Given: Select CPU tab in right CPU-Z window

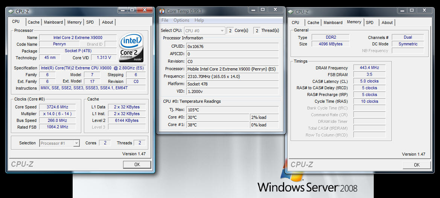Looking at the screenshot, I should tap(295, 22).
